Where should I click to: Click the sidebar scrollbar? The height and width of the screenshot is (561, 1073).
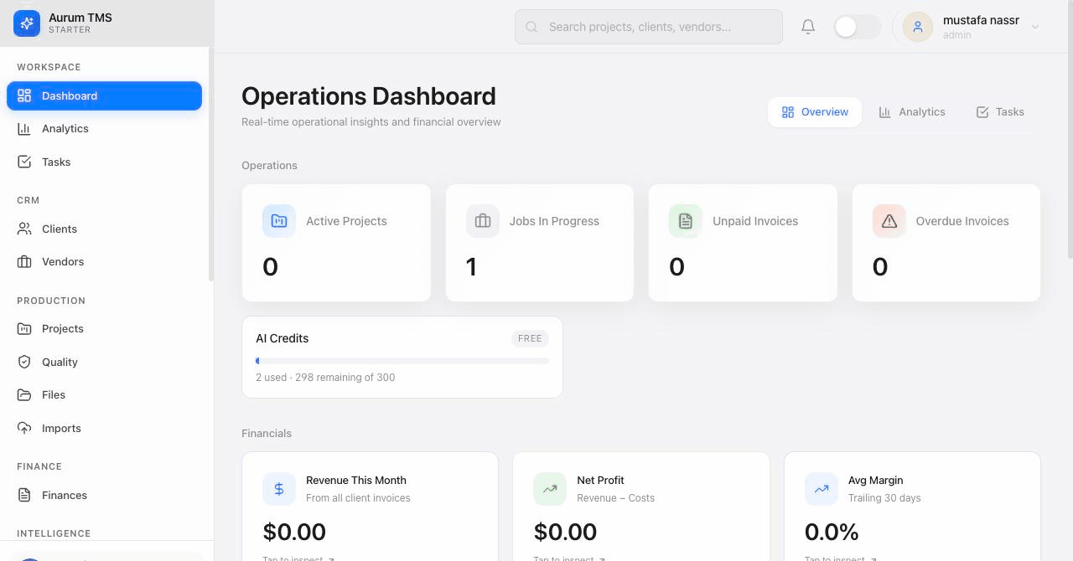tap(211, 165)
